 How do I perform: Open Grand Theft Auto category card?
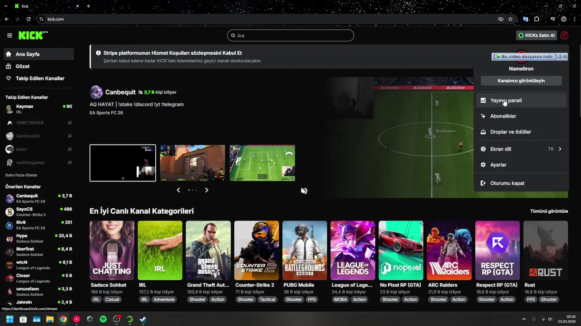point(208,250)
